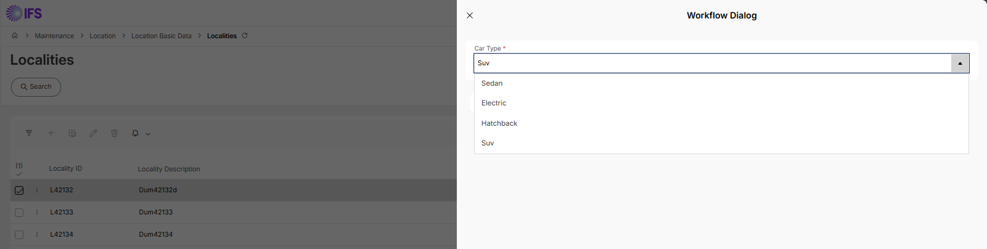Open the Localities breadcrumb

(222, 36)
